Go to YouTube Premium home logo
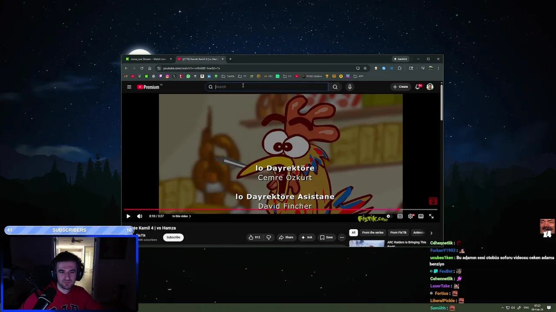Screen dimensions: 556x312 click(149, 87)
